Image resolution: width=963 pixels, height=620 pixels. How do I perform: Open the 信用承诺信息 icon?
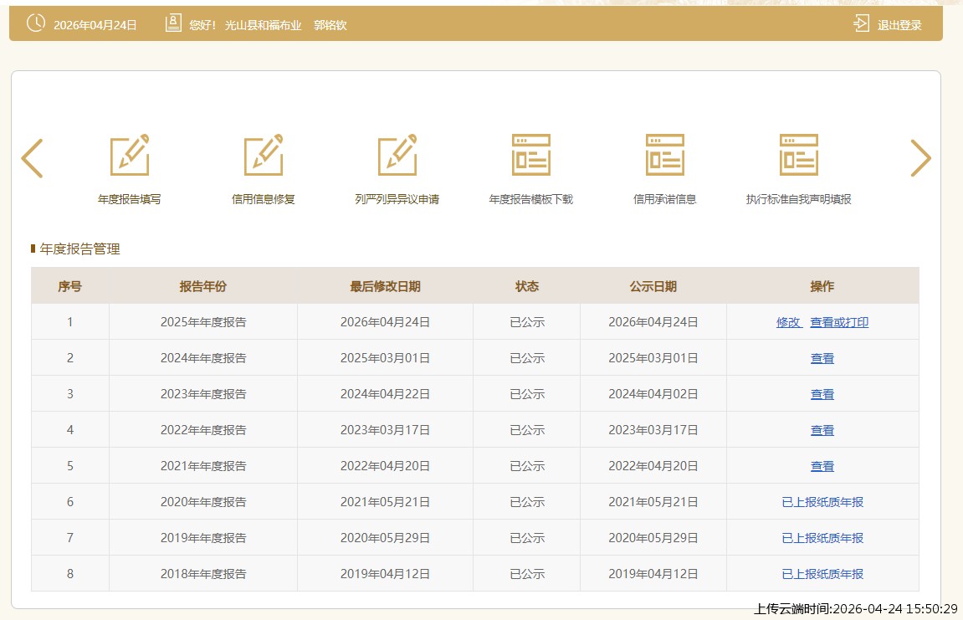665,155
